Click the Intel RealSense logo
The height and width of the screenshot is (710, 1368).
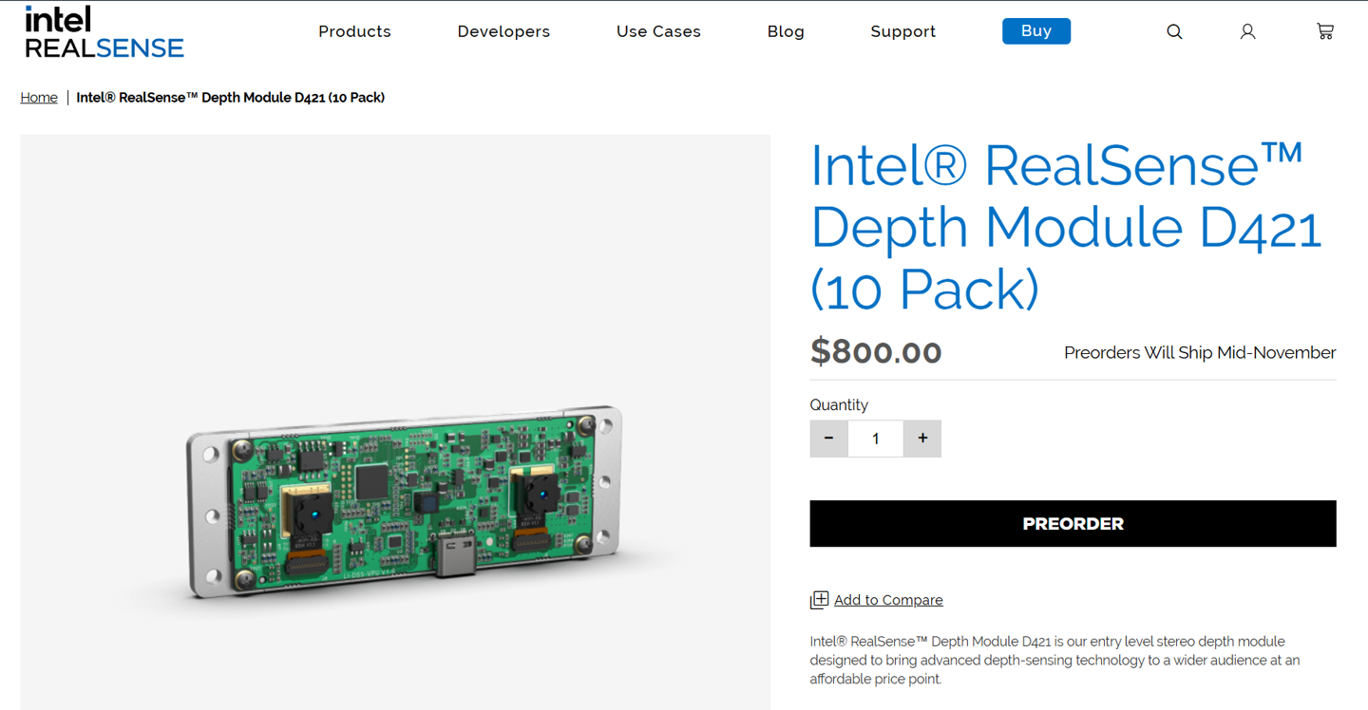104,32
